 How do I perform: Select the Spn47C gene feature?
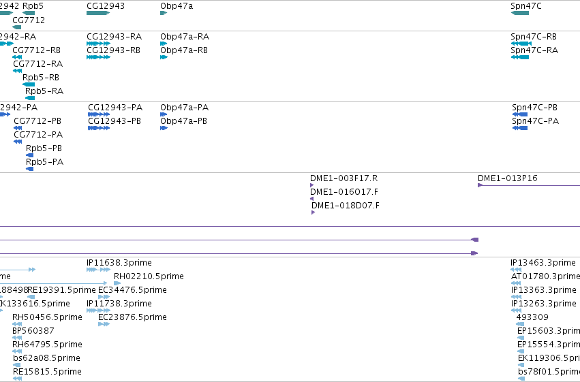click(520, 13)
